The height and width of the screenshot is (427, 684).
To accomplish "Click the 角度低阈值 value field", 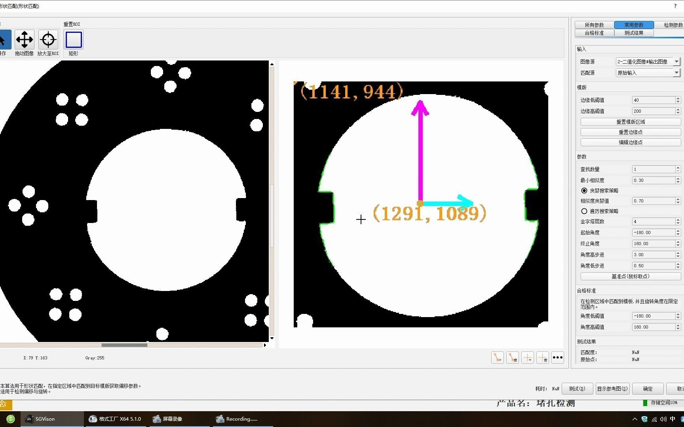I will (x=653, y=316).
